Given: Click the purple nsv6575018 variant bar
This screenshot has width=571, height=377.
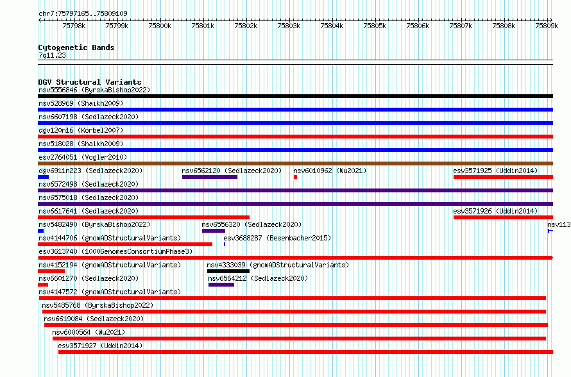Looking at the screenshot, I should (295, 204).
